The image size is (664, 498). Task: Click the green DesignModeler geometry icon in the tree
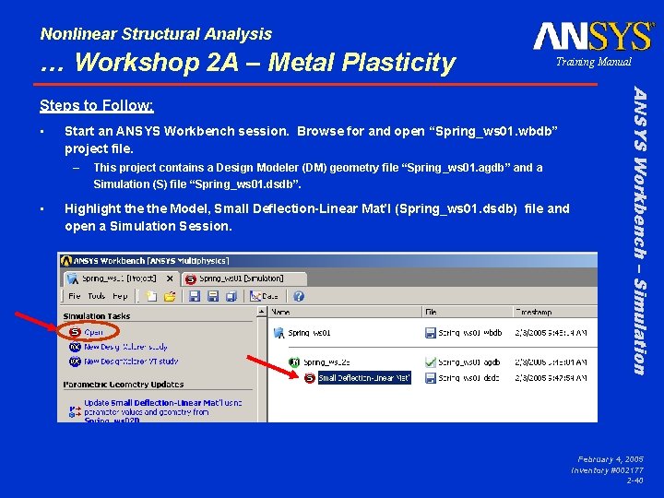[x=294, y=362]
